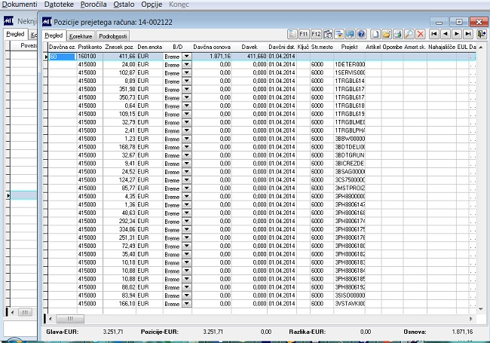Expand the Breme dropdown in the 24,00 row

[x=186, y=65]
